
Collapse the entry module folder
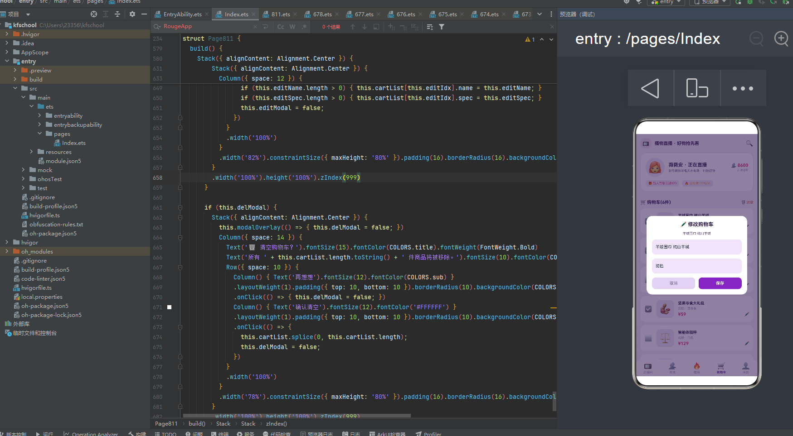click(x=7, y=61)
